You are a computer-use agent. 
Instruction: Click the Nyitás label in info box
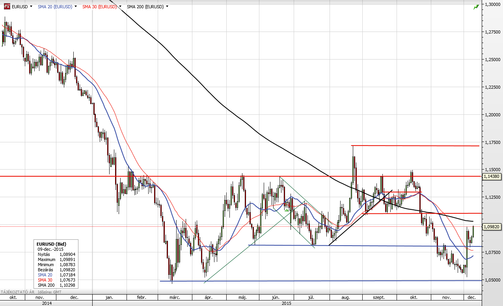click(x=43, y=255)
